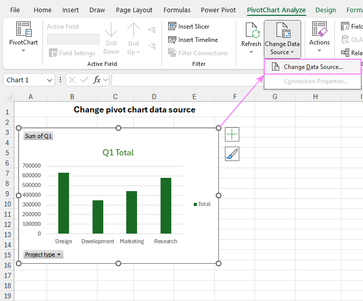
Task: Open the Power Pivot tab
Action: pyautogui.click(x=218, y=10)
